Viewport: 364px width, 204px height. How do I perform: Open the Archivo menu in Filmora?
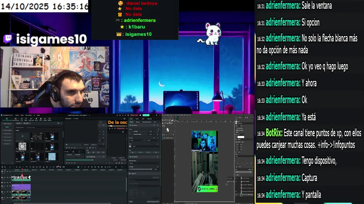coord(17,115)
